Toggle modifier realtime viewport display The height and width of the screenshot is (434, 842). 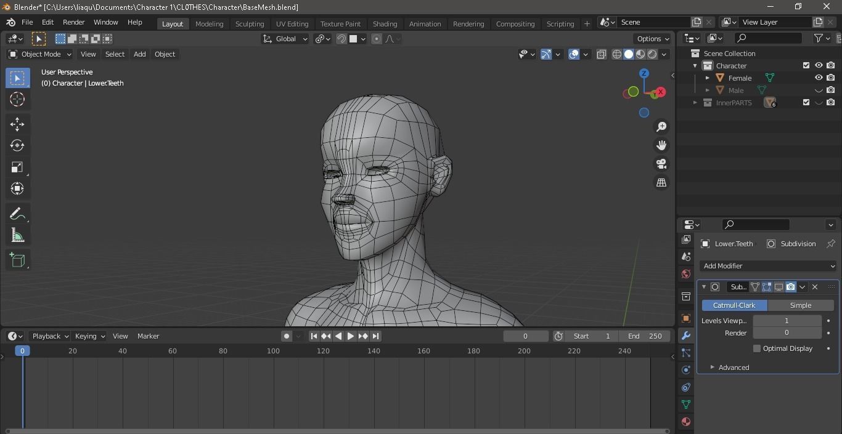[779, 287]
